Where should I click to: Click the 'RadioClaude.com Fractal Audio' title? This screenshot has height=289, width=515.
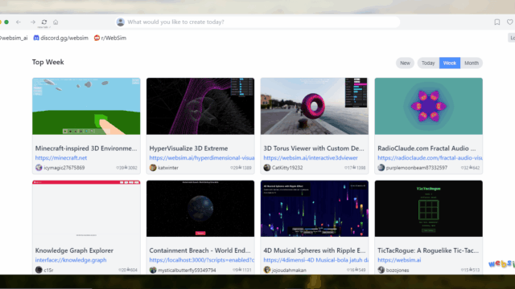(x=426, y=149)
